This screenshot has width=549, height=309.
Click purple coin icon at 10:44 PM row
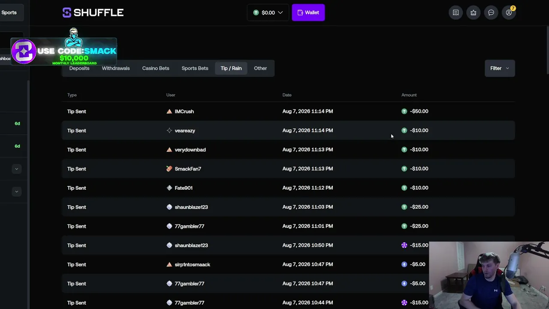pyautogui.click(x=404, y=303)
